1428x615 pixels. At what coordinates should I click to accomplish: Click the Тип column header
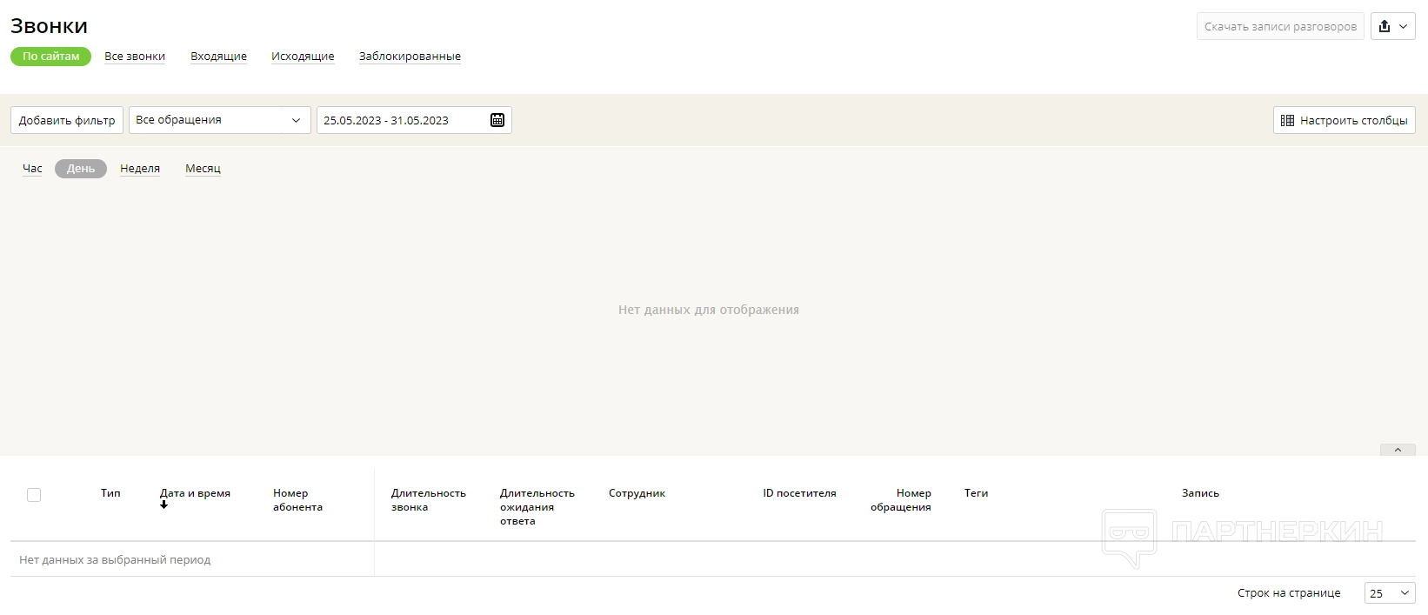pyautogui.click(x=110, y=493)
